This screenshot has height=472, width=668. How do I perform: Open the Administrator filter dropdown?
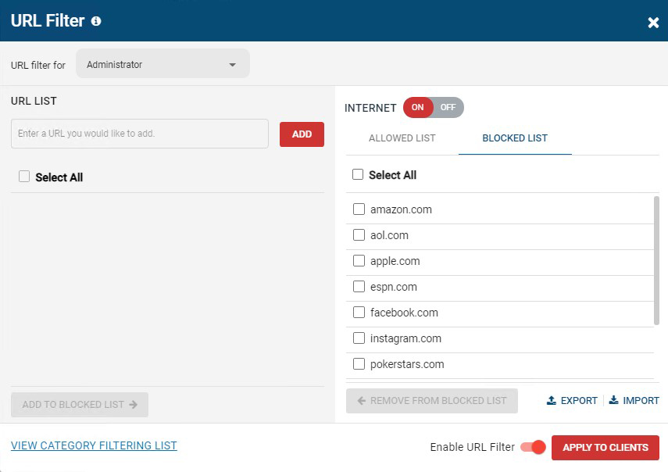(x=162, y=65)
